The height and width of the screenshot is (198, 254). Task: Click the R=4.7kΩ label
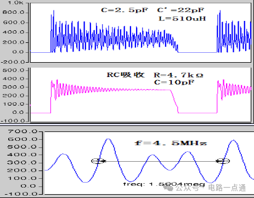coord(178,75)
